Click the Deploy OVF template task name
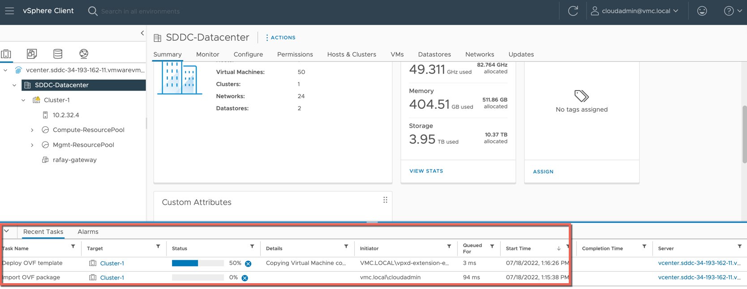This screenshot has width=747, height=289. 32,263
